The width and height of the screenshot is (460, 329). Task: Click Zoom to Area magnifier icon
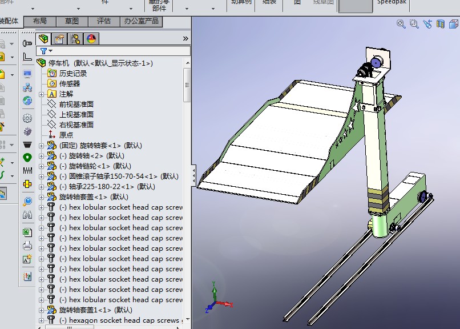pyautogui.click(x=414, y=24)
